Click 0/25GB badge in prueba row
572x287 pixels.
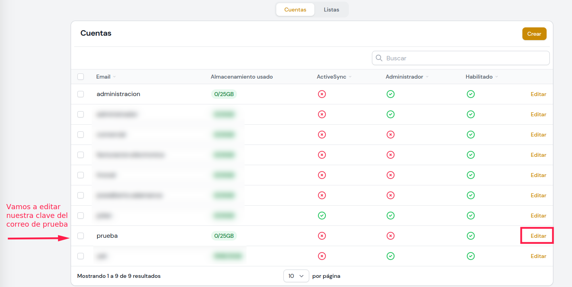(224, 236)
